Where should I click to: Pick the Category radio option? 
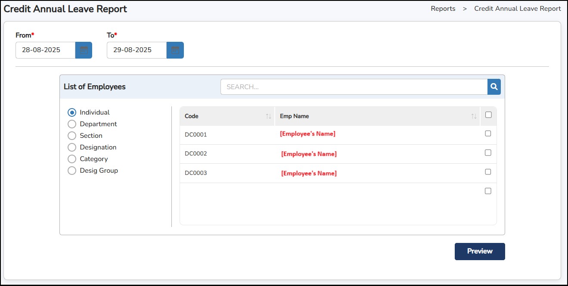click(72, 159)
